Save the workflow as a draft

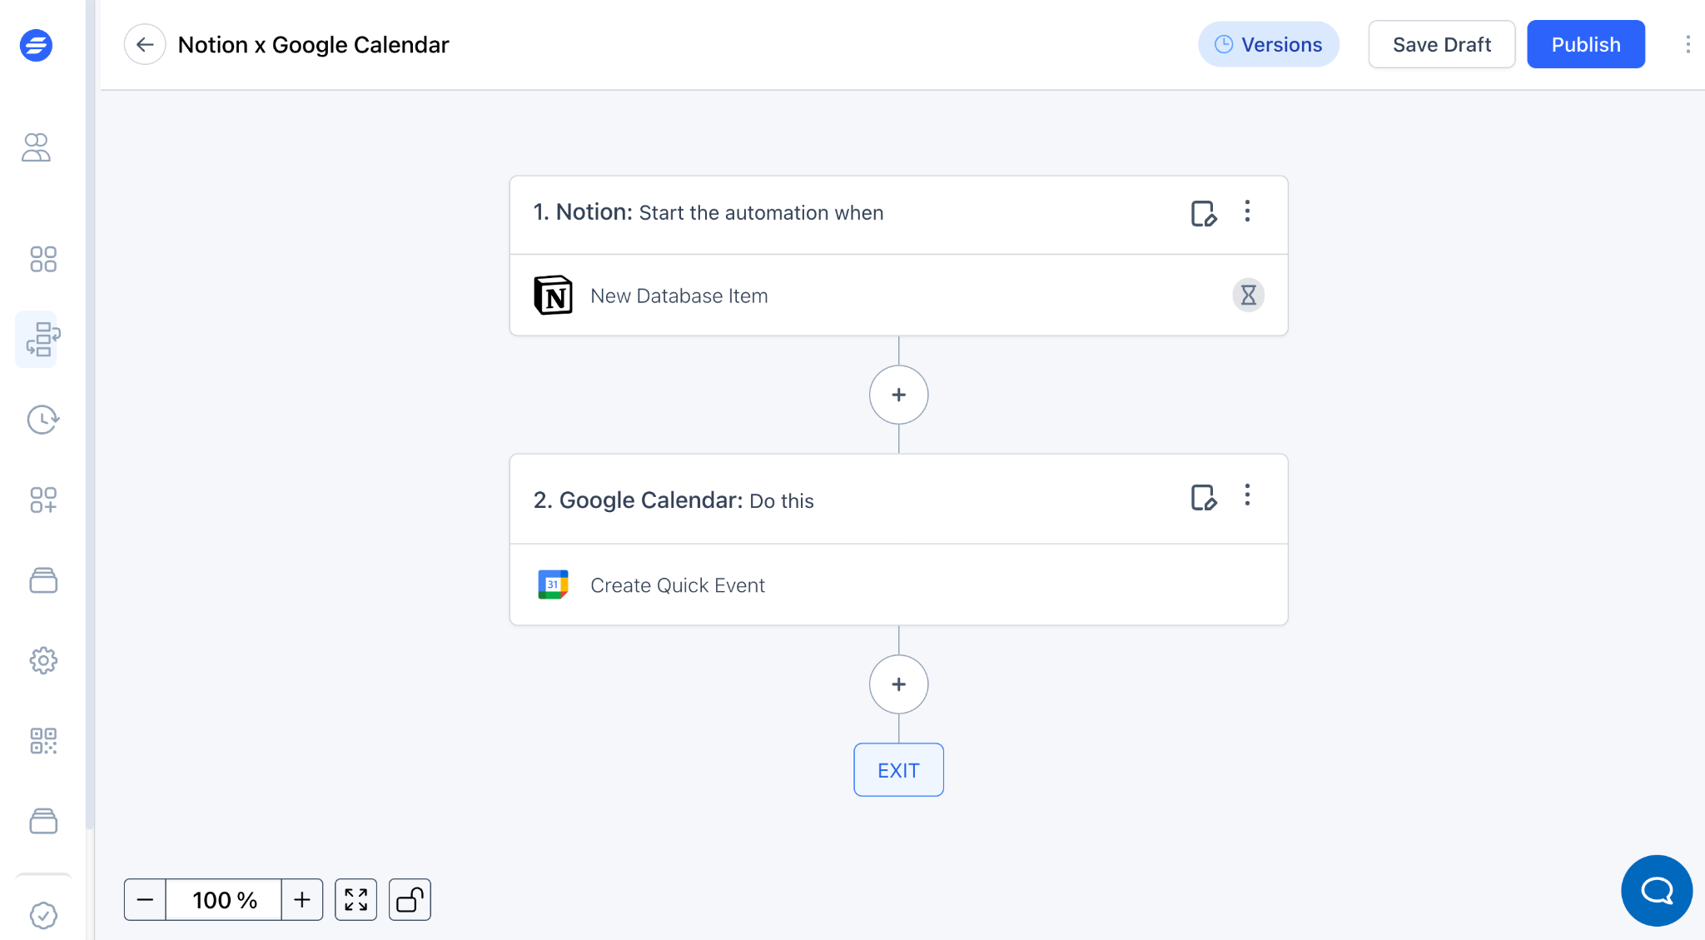1441,44
